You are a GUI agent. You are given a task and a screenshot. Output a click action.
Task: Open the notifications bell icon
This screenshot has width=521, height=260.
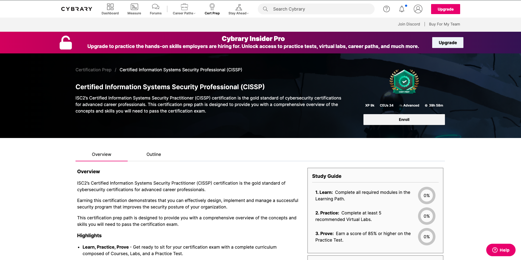(402, 9)
